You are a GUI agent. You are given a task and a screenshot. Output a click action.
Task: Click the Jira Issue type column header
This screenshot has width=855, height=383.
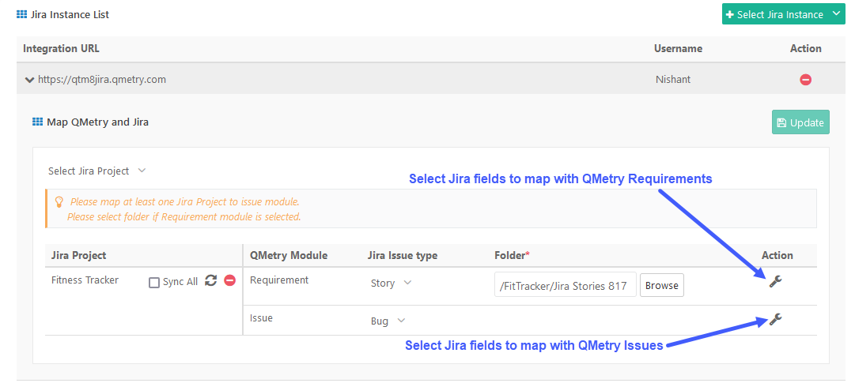click(403, 255)
